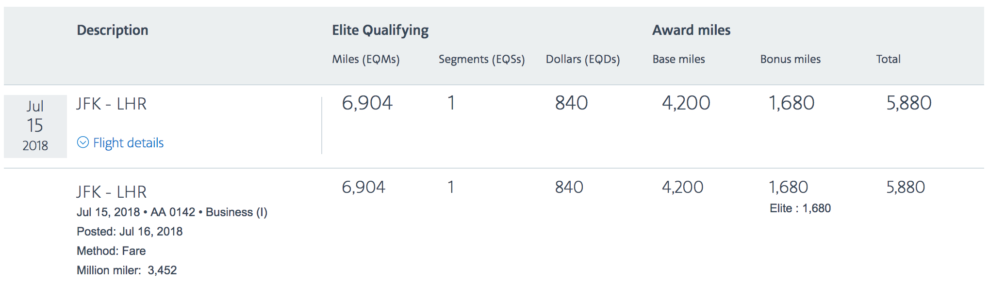Select the Method: Fare line

click(x=111, y=251)
